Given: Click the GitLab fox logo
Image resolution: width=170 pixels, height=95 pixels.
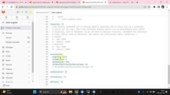Looking at the screenshot, I should coord(3,12).
